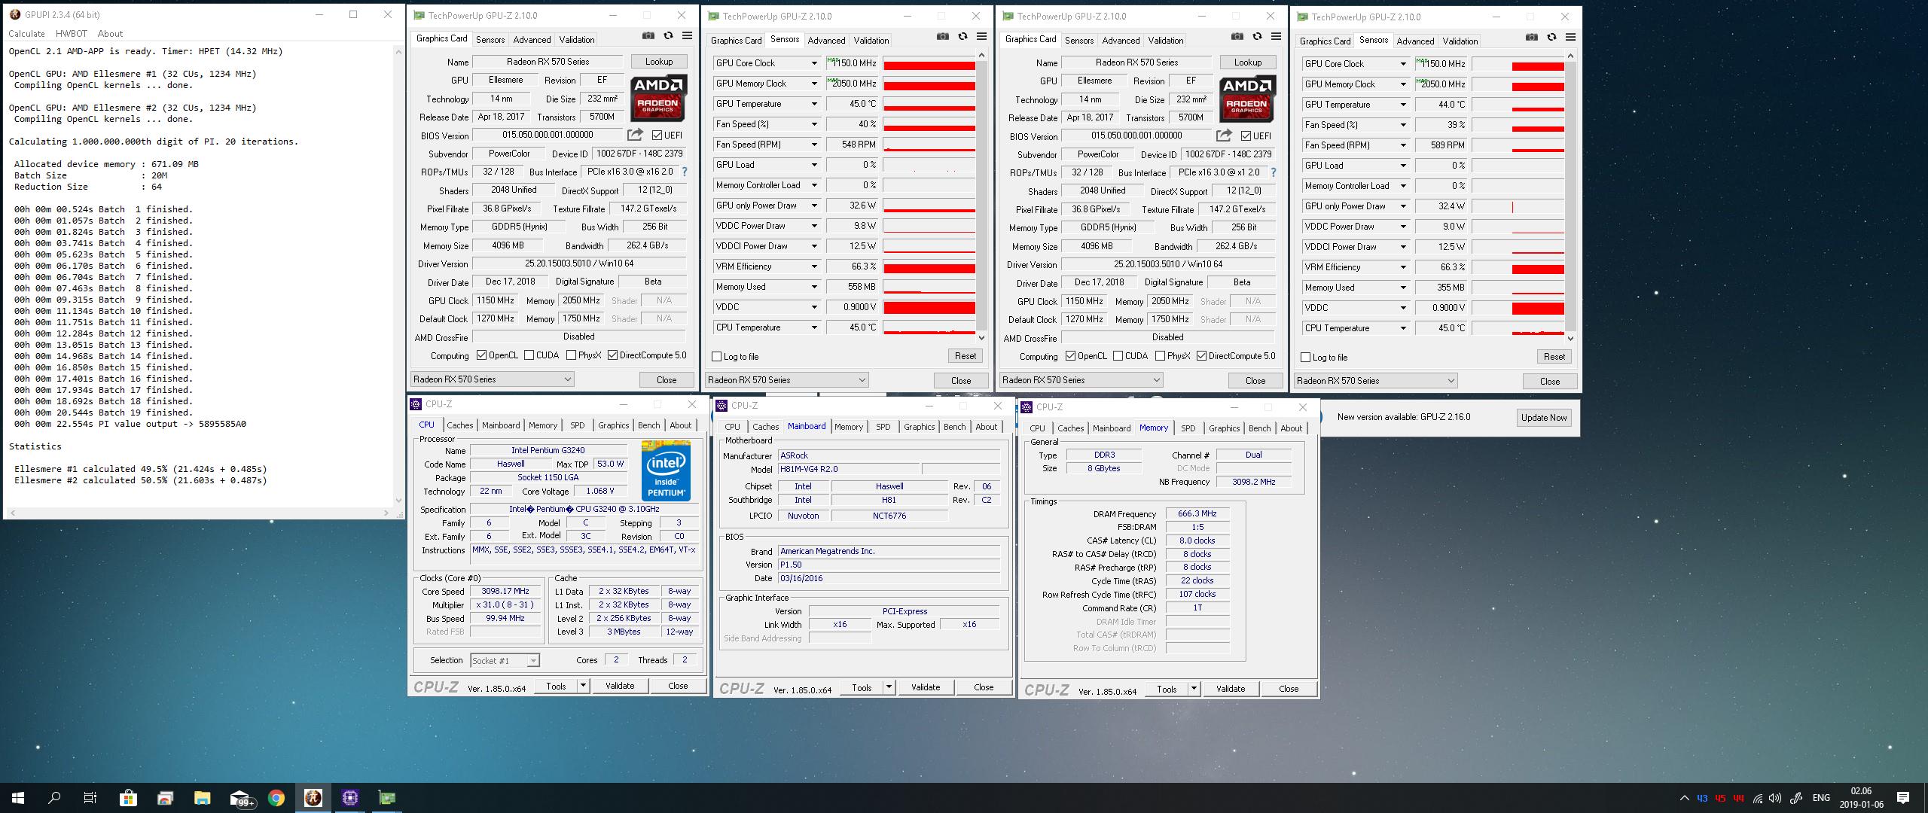Click Intel Pentium logo in CPU-Z
The height and width of the screenshot is (813, 1928).
pos(666,471)
